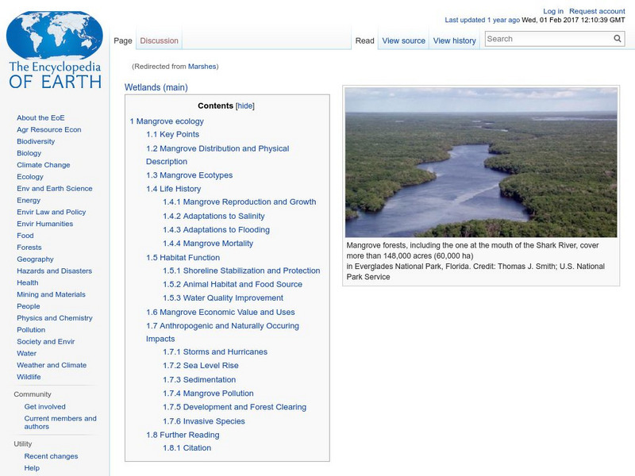The height and width of the screenshot is (476, 635).
Task: Click the search magnifier icon
Action: [616, 37]
